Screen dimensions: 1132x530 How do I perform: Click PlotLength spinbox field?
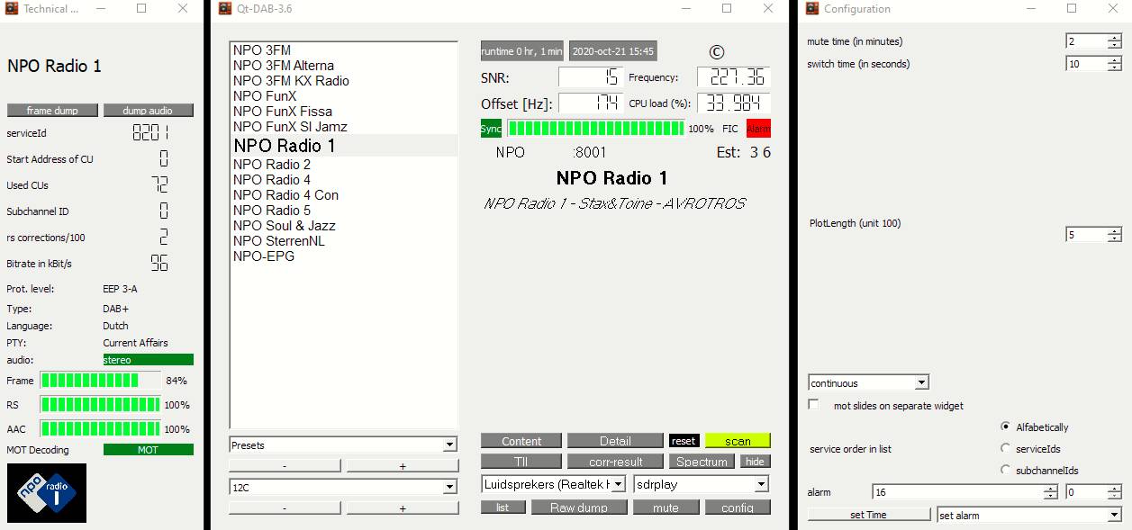coord(1093,235)
